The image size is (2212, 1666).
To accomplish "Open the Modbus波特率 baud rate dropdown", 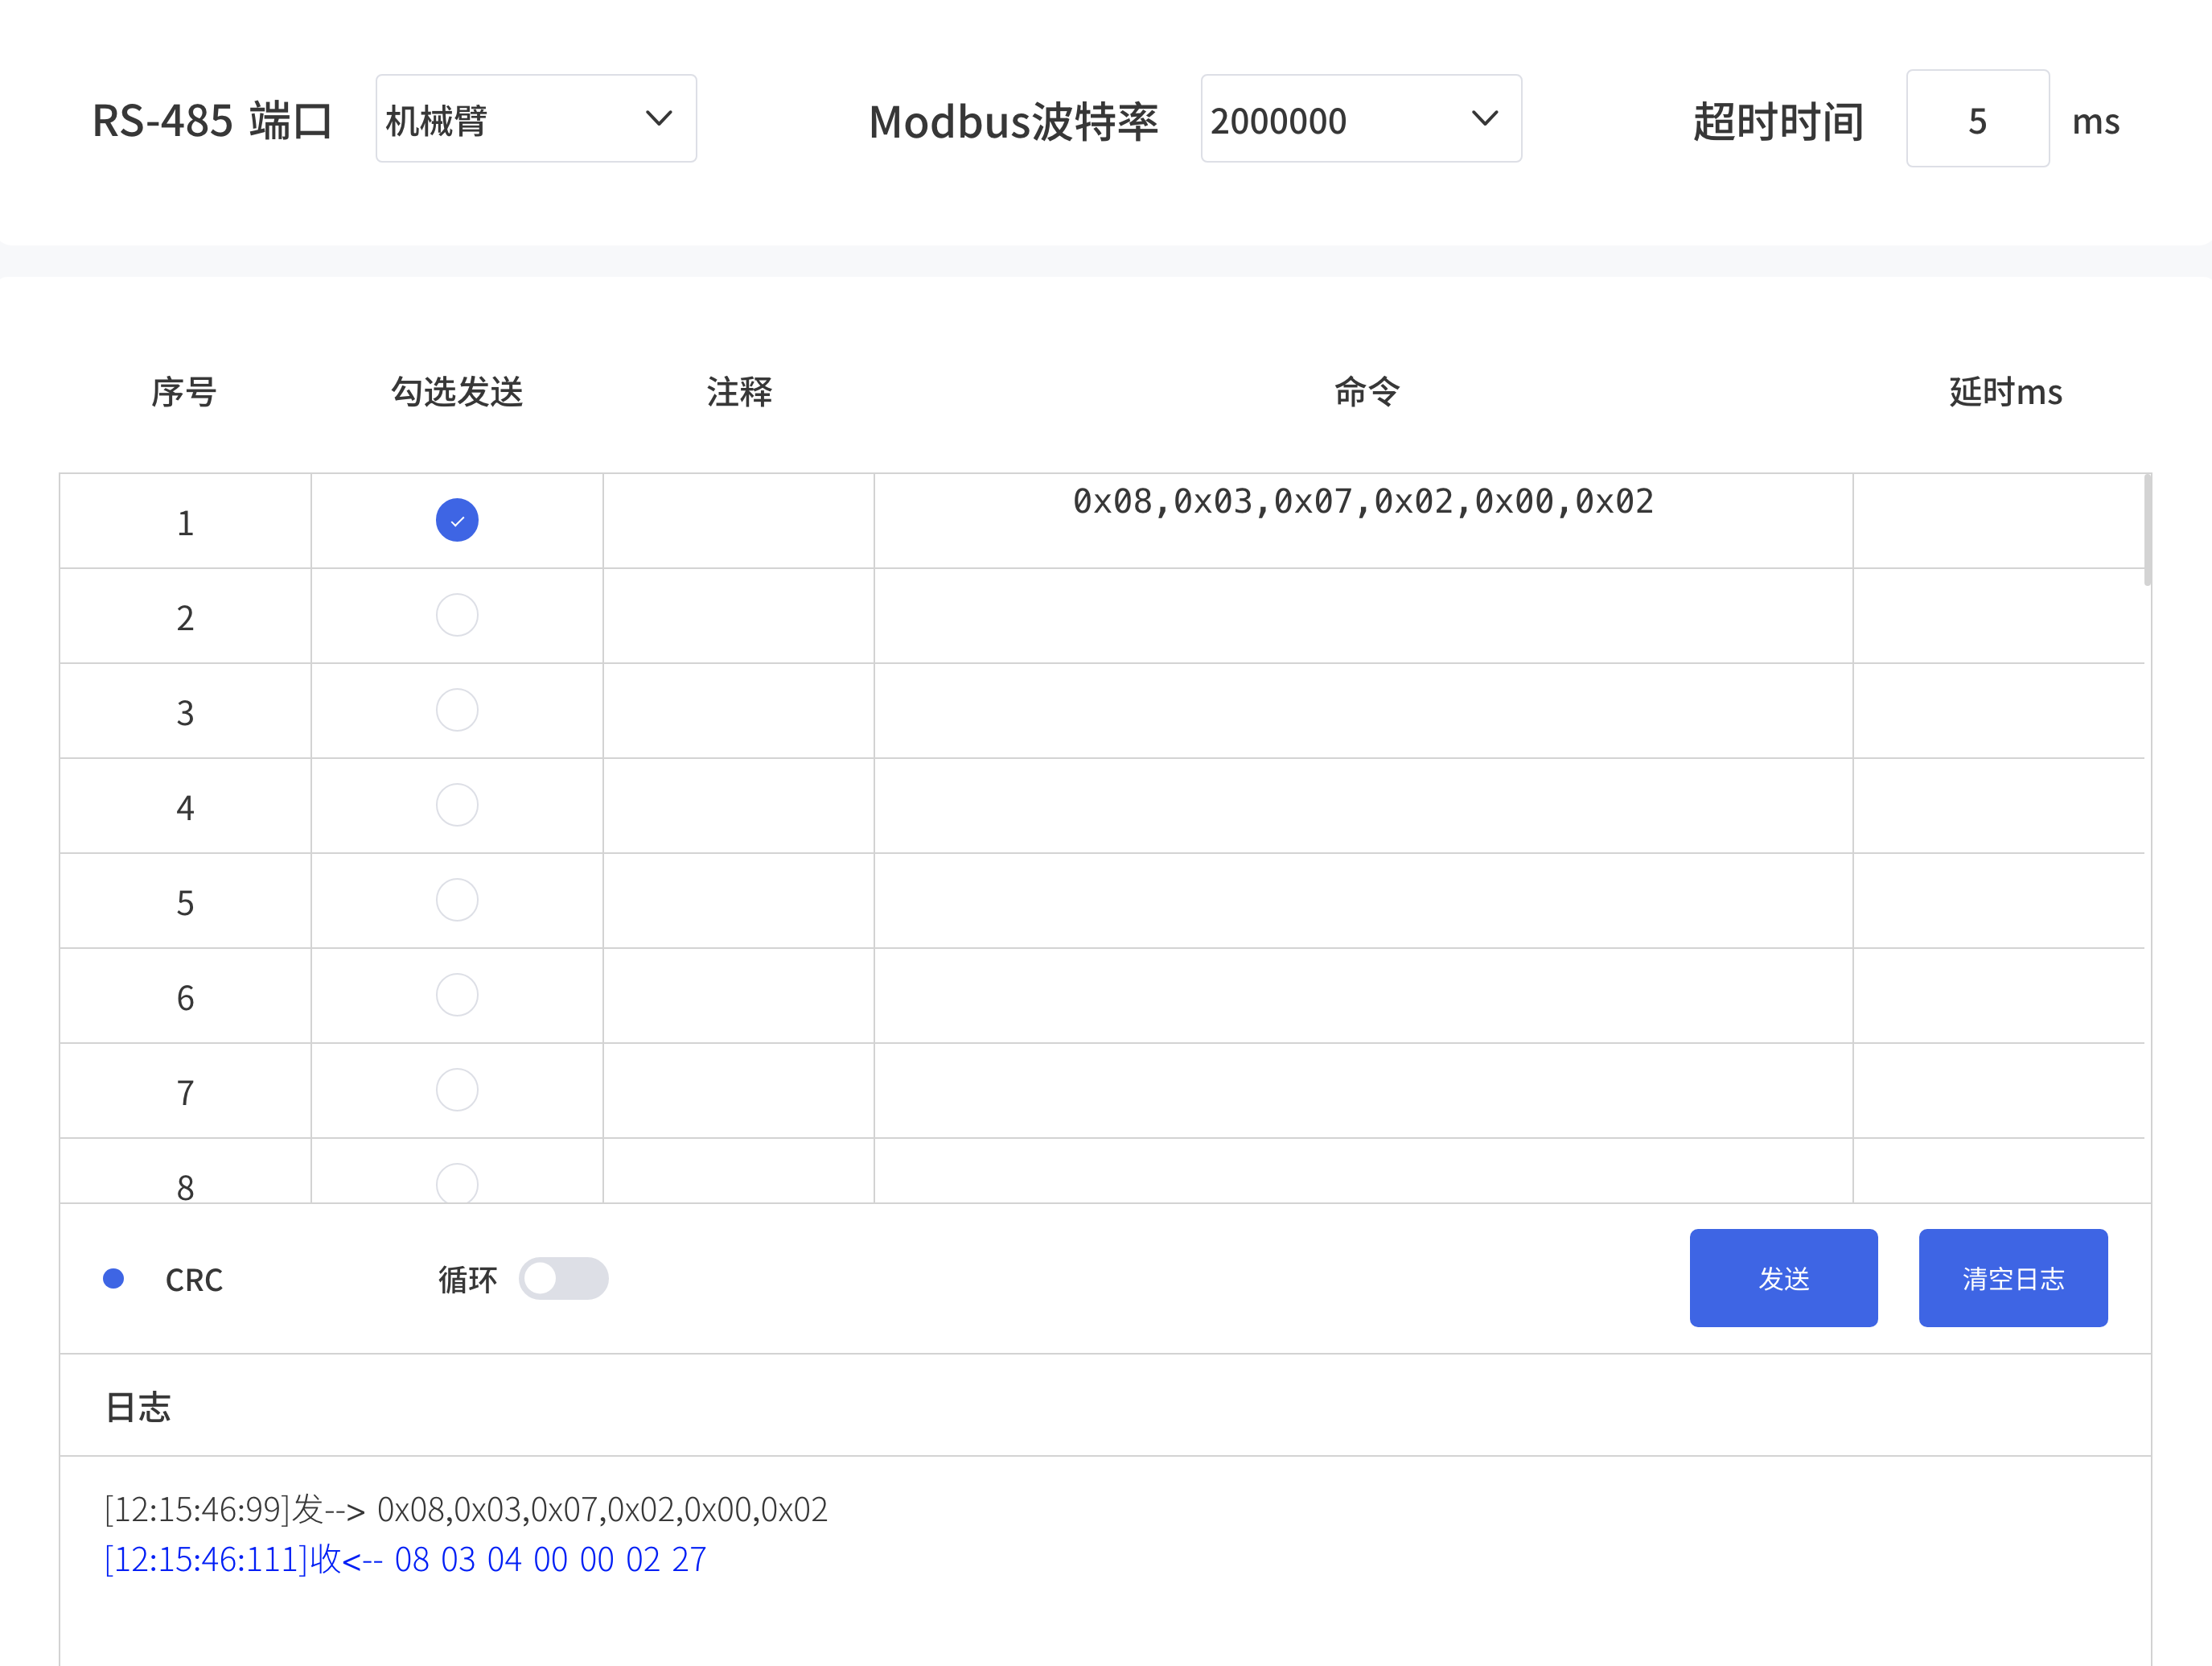I will coord(1360,118).
